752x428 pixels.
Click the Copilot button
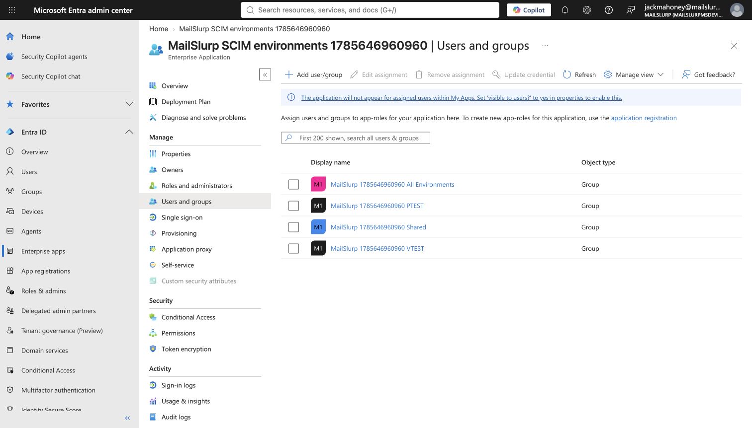pyautogui.click(x=529, y=10)
